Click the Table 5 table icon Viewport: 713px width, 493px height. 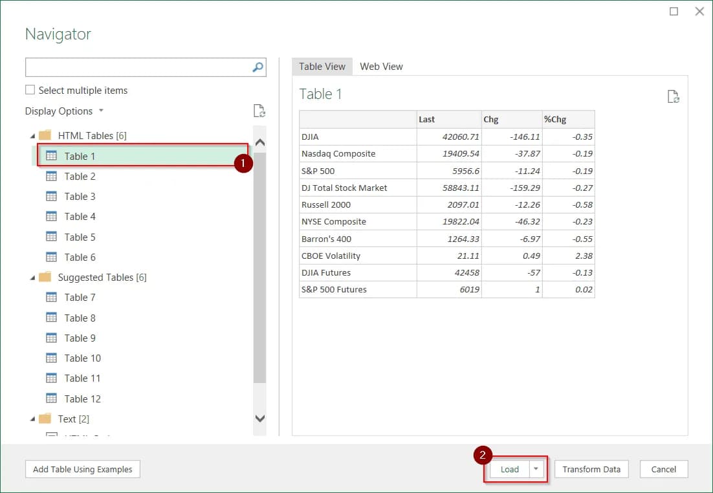51,237
